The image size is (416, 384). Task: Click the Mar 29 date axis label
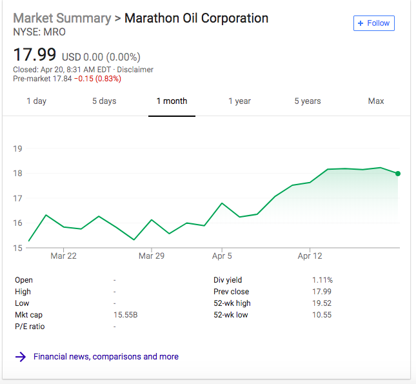click(152, 256)
